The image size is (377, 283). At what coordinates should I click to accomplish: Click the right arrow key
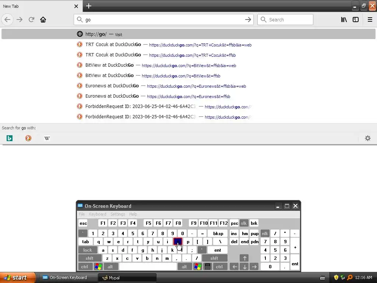(x=254, y=267)
